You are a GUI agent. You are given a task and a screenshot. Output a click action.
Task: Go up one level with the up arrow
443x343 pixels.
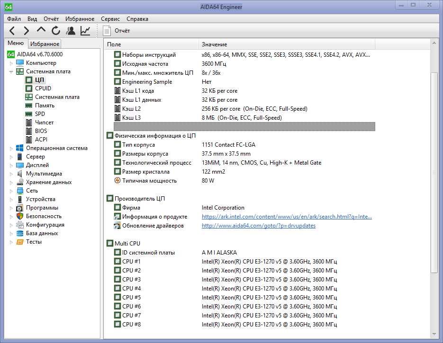pos(41,30)
